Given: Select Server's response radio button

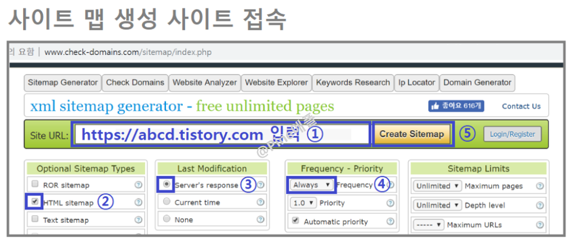Looking at the screenshot, I should coord(167,184).
